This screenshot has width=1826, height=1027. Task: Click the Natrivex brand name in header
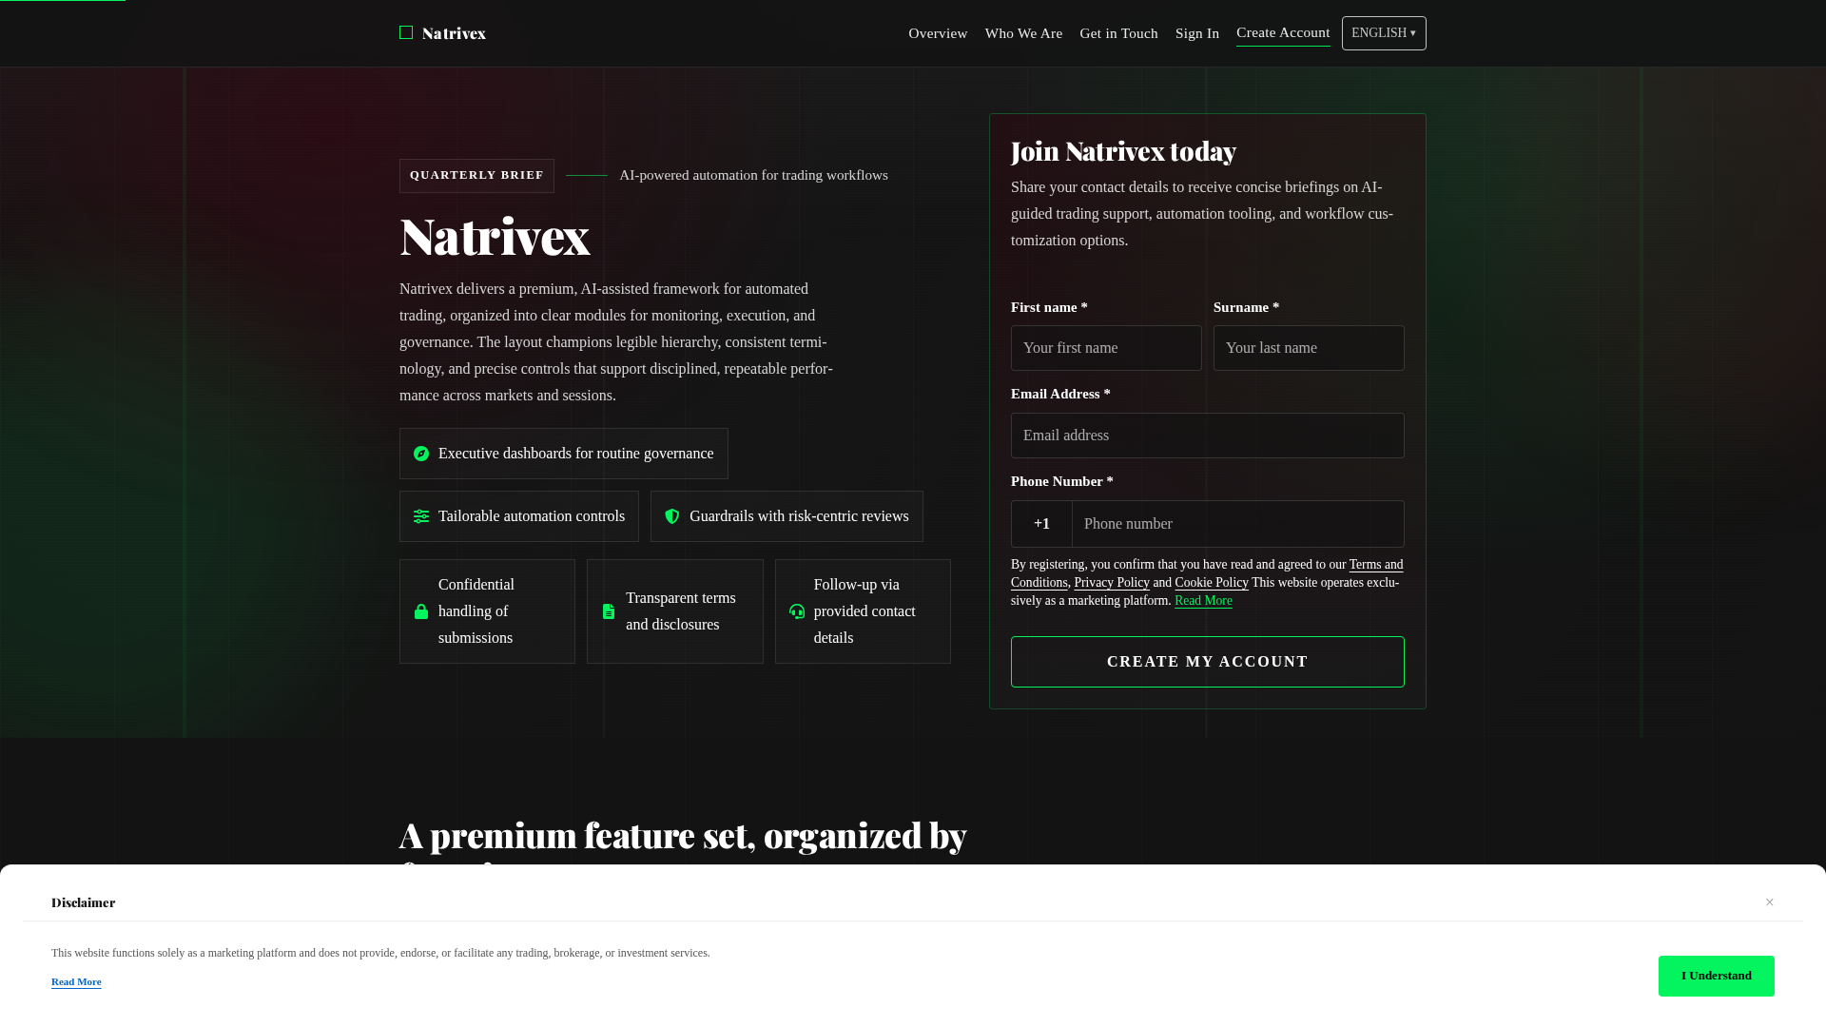pyautogui.click(x=454, y=33)
